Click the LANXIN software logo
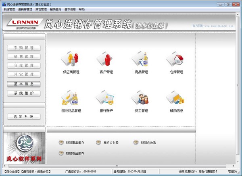Image resolution: width=242 pixels, height=176 pixels. tap(25, 24)
